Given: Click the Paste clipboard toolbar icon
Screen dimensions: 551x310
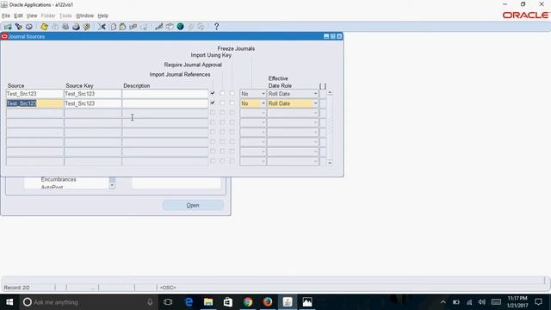Looking at the screenshot, I should coord(122,27).
